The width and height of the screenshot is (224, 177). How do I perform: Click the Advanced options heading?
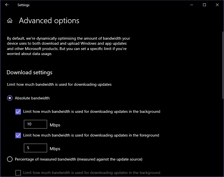tap(49, 20)
